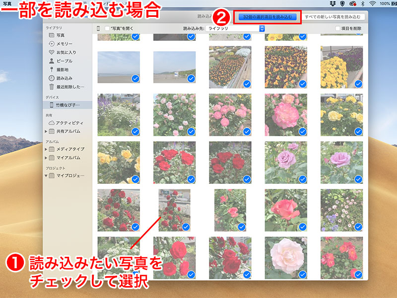Uncheck the yellow pansies photo checkmark
The width and height of the screenshot is (397, 298).
click(x=358, y=84)
